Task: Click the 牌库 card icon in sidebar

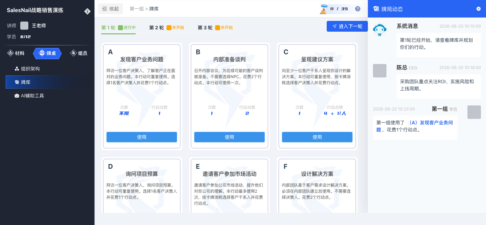Action: (x=17, y=82)
